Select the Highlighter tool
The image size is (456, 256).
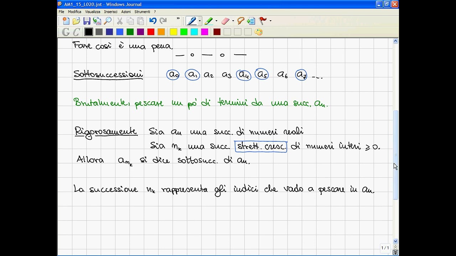(209, 21)
